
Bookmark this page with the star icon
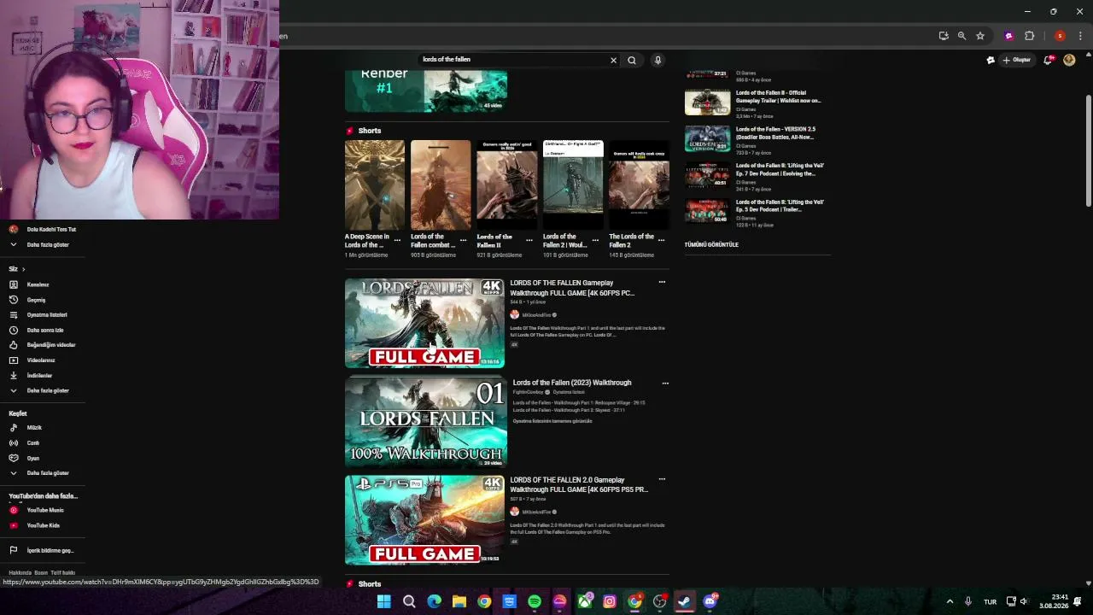point(980,36)
